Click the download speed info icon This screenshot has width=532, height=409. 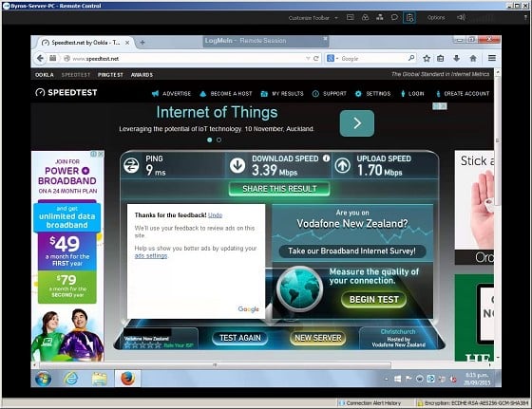326,158
